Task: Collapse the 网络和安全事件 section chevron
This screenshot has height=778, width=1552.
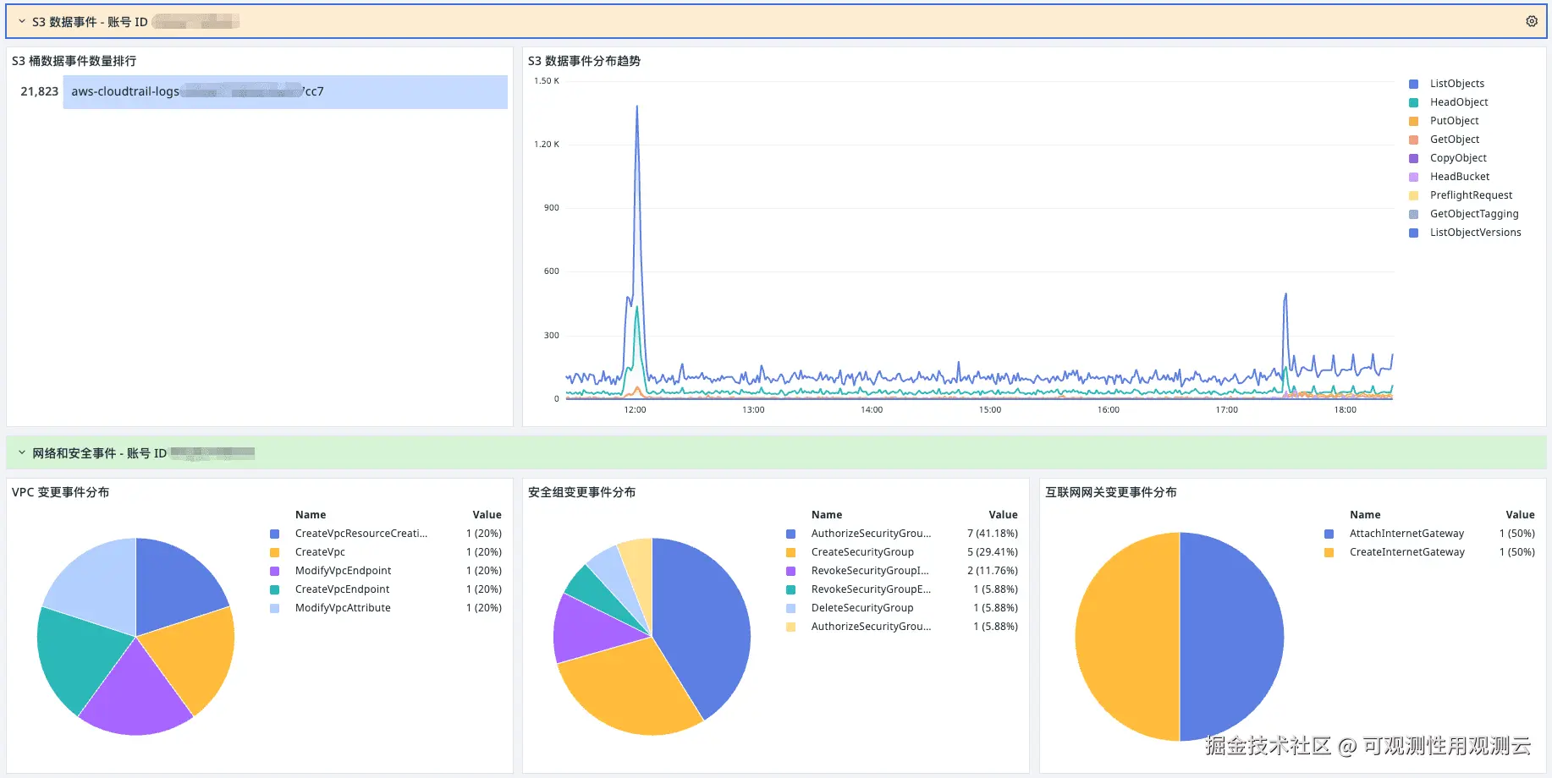Action: click(x=22, y=452)
